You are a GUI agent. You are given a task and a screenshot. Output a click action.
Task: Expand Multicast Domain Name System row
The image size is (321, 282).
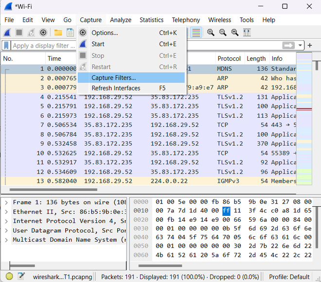point(6,240)
